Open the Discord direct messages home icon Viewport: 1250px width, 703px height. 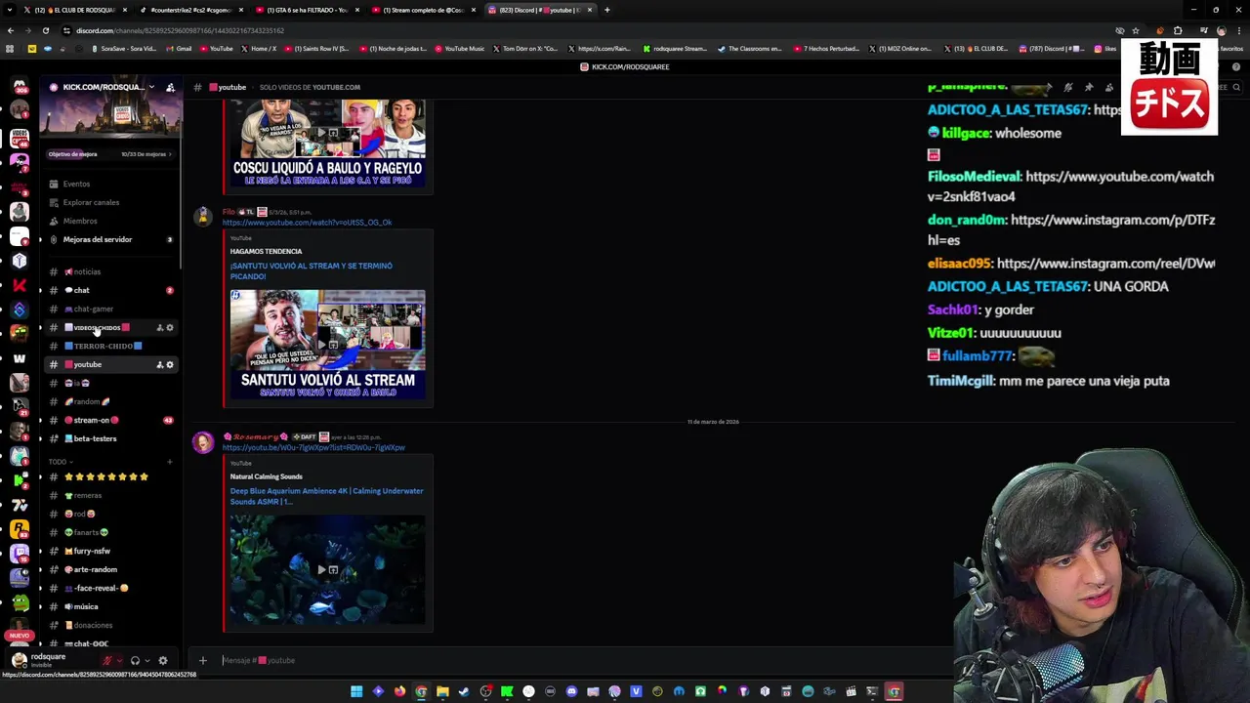[20, 87]
